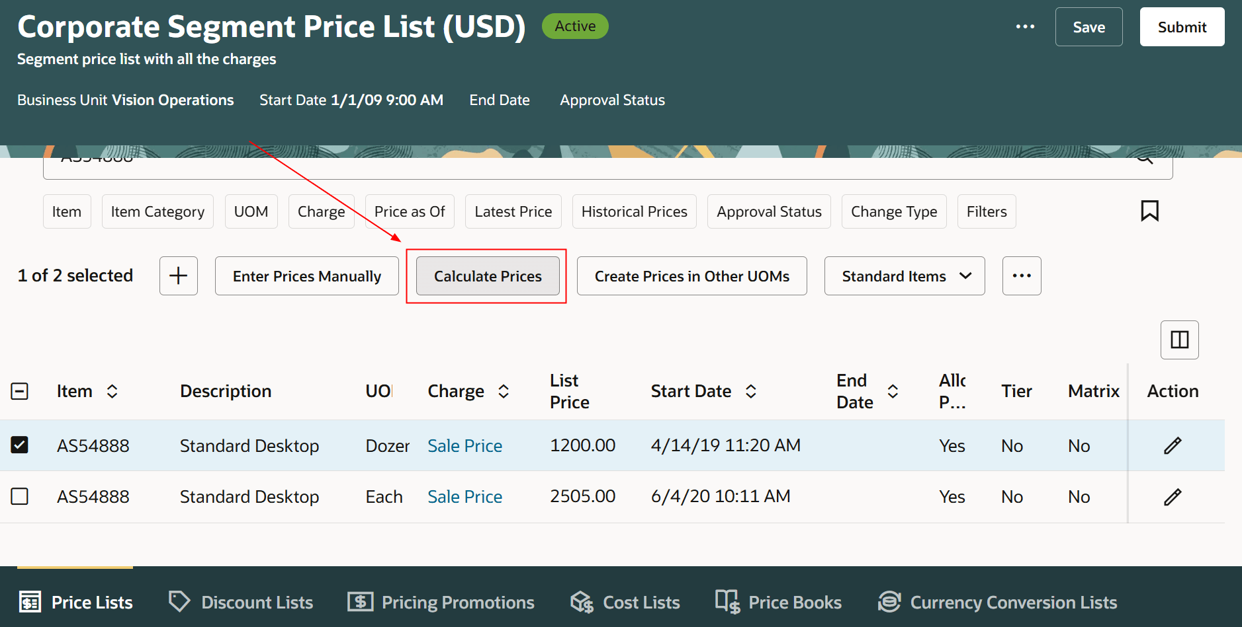
Task: Switch to the Cost Lists tab
Action: pyautogui.click(x=625, y=602)
